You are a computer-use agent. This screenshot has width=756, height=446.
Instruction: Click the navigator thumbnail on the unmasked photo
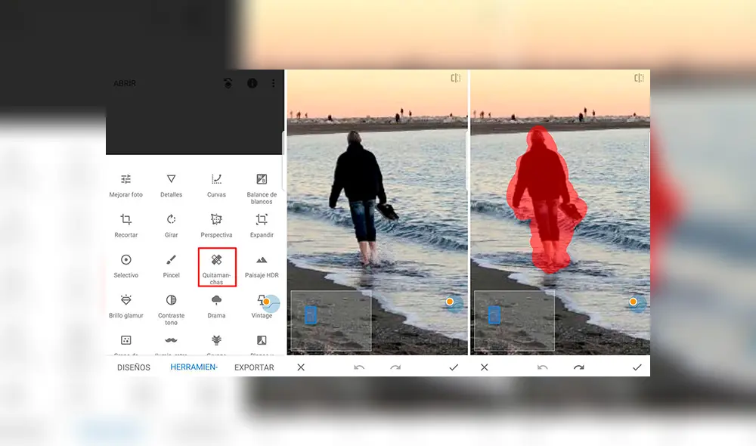330,321
